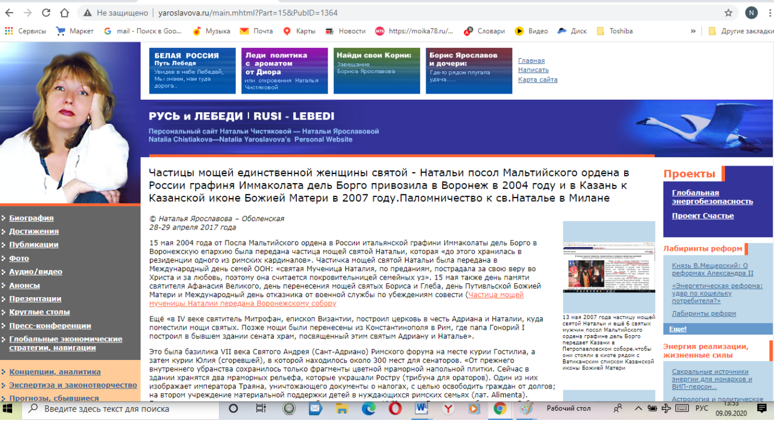This screenshot has width=774, height=421.
Task: Expand hidden bookmarks with the chevron
Action: pyautogui.click(x=693, y=31)
